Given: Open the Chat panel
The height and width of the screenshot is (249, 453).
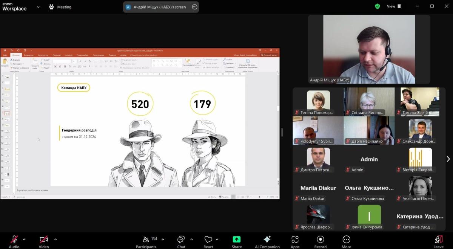Looking at the screenshot, I should (181, 240).
